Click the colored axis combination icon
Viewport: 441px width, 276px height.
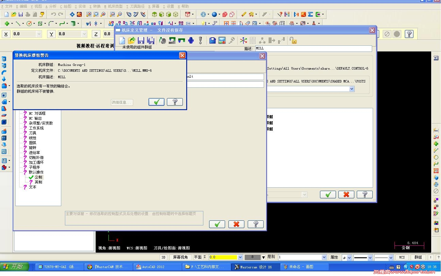pos(243,40)
